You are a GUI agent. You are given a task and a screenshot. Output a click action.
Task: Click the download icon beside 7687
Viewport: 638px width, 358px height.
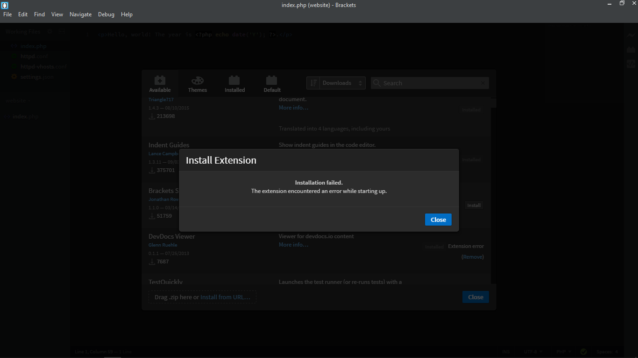pos(152,262)
